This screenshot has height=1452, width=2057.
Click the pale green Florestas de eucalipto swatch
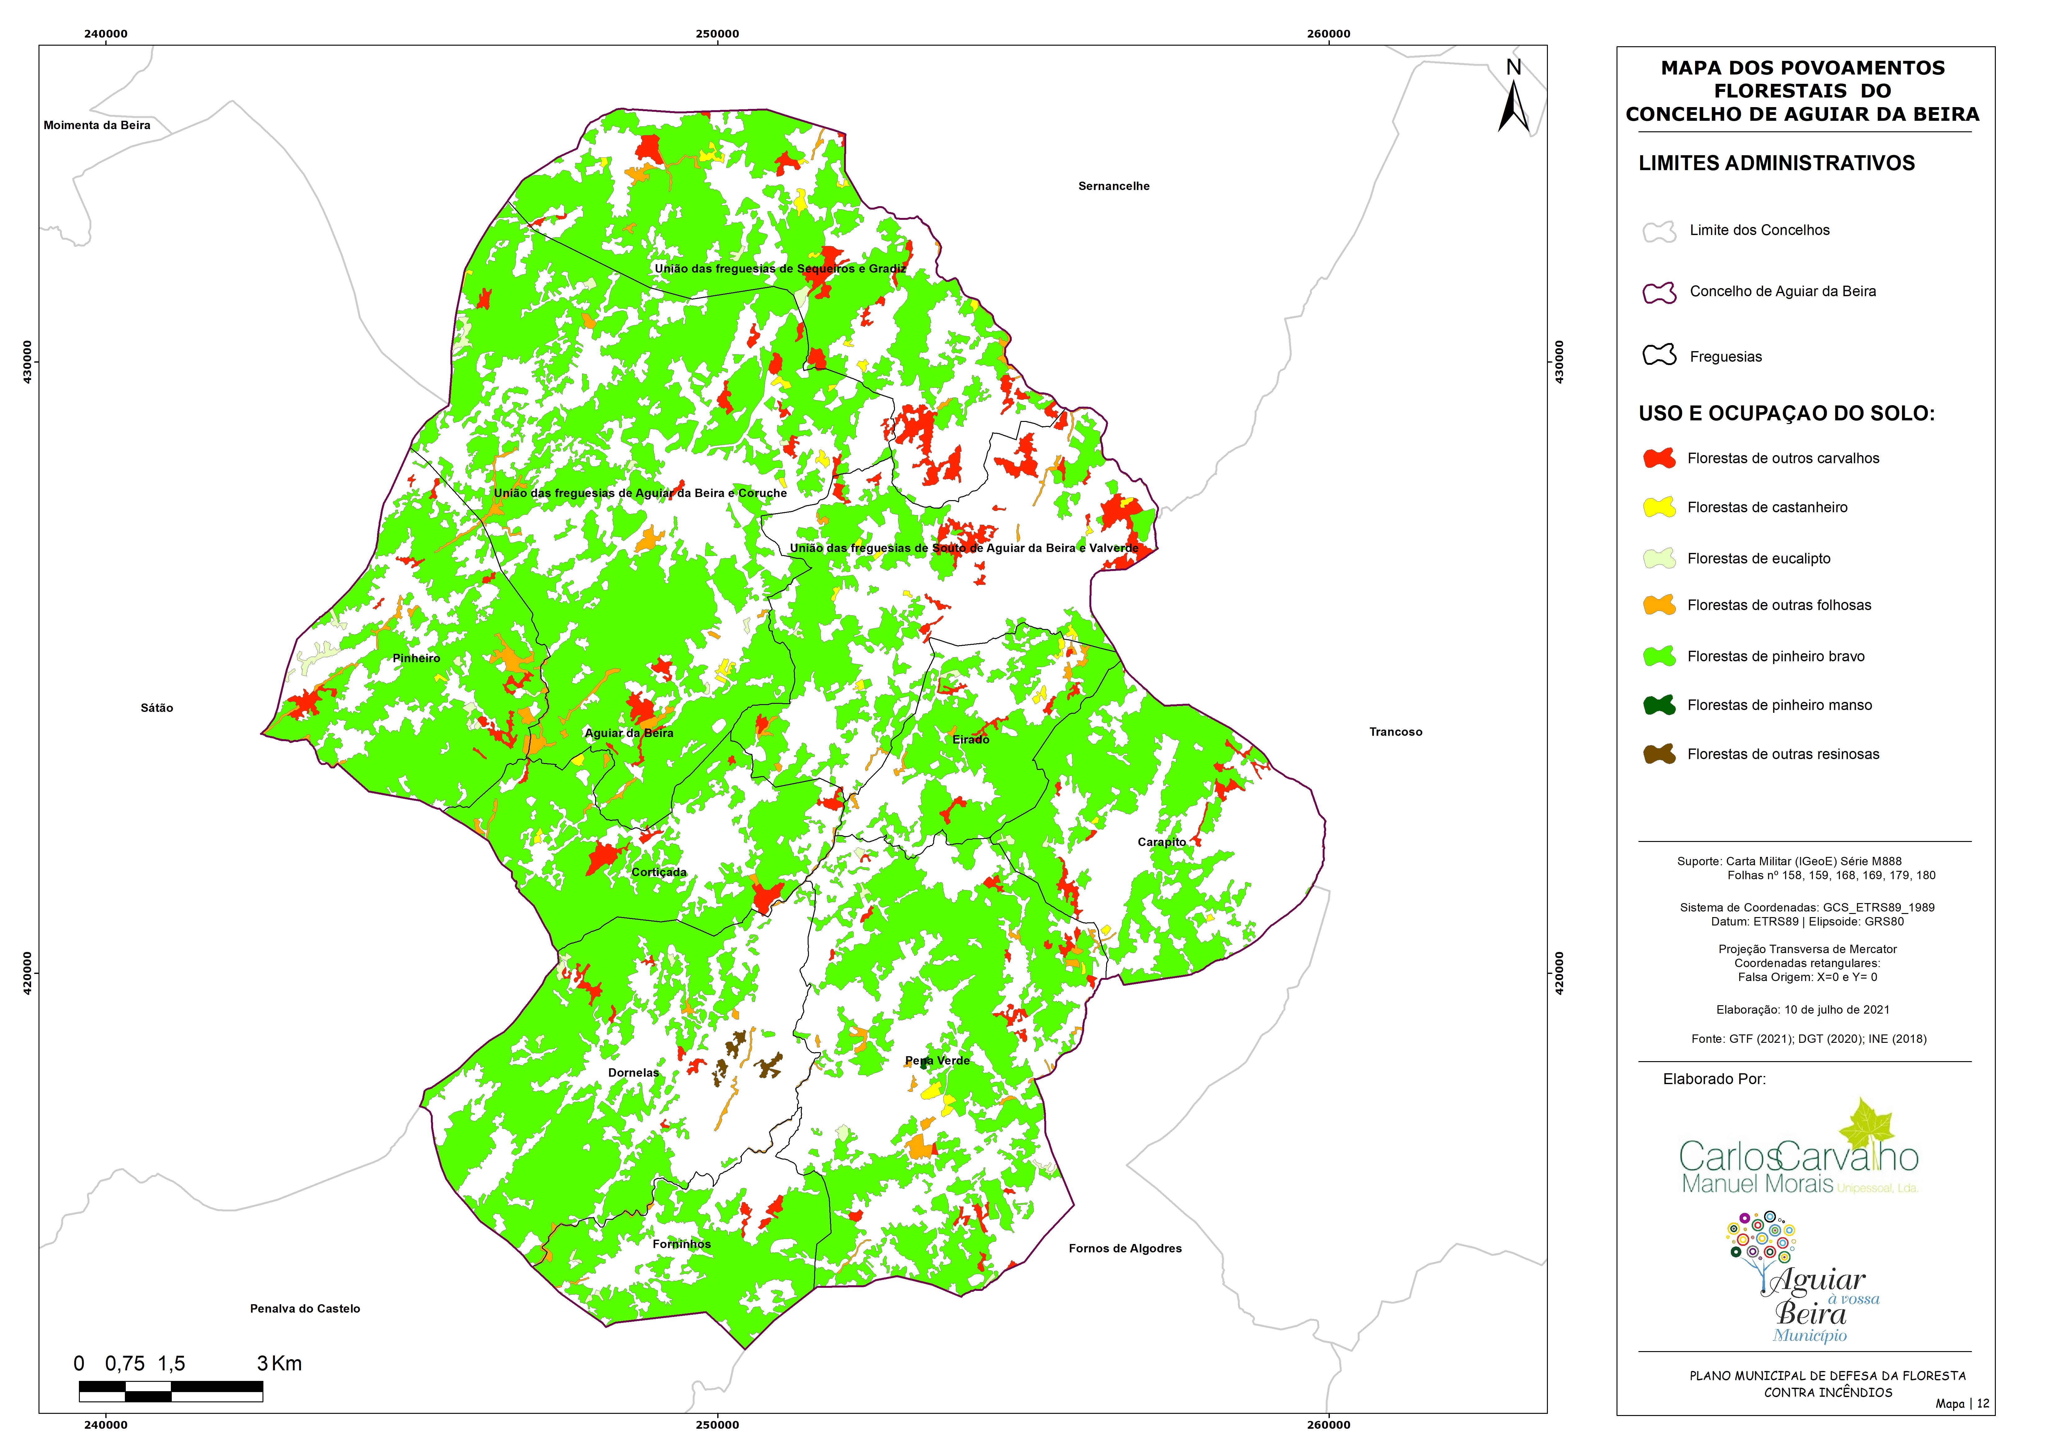1659,559
